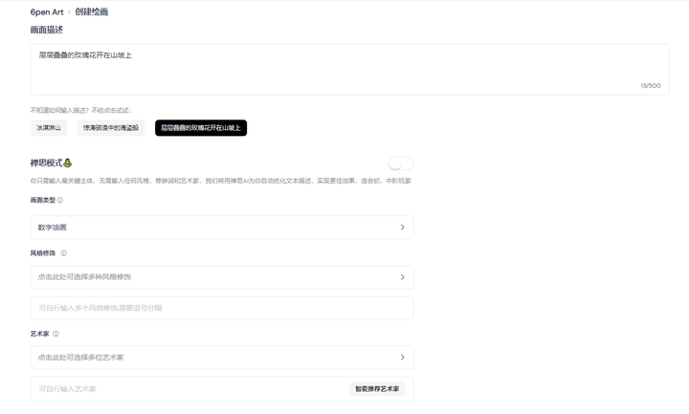Open the 数字油画 painting type dropdown

pyautogui.click(x=221, y=228)
